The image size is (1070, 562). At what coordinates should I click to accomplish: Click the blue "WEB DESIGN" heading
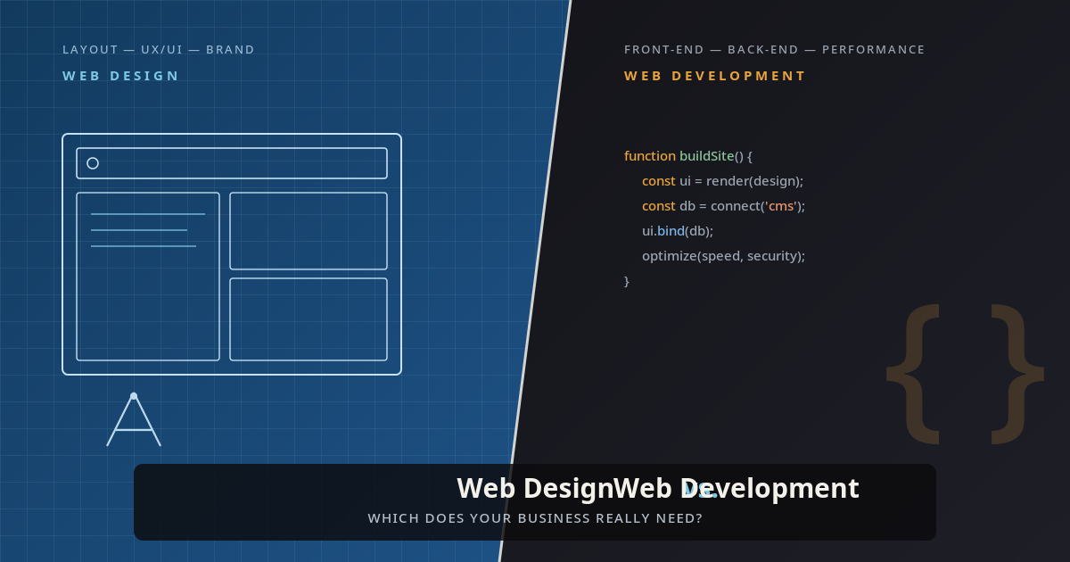121,76
